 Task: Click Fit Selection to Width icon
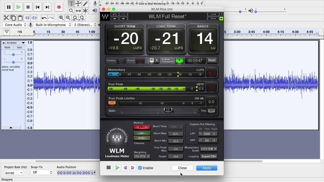pos(75,18)
